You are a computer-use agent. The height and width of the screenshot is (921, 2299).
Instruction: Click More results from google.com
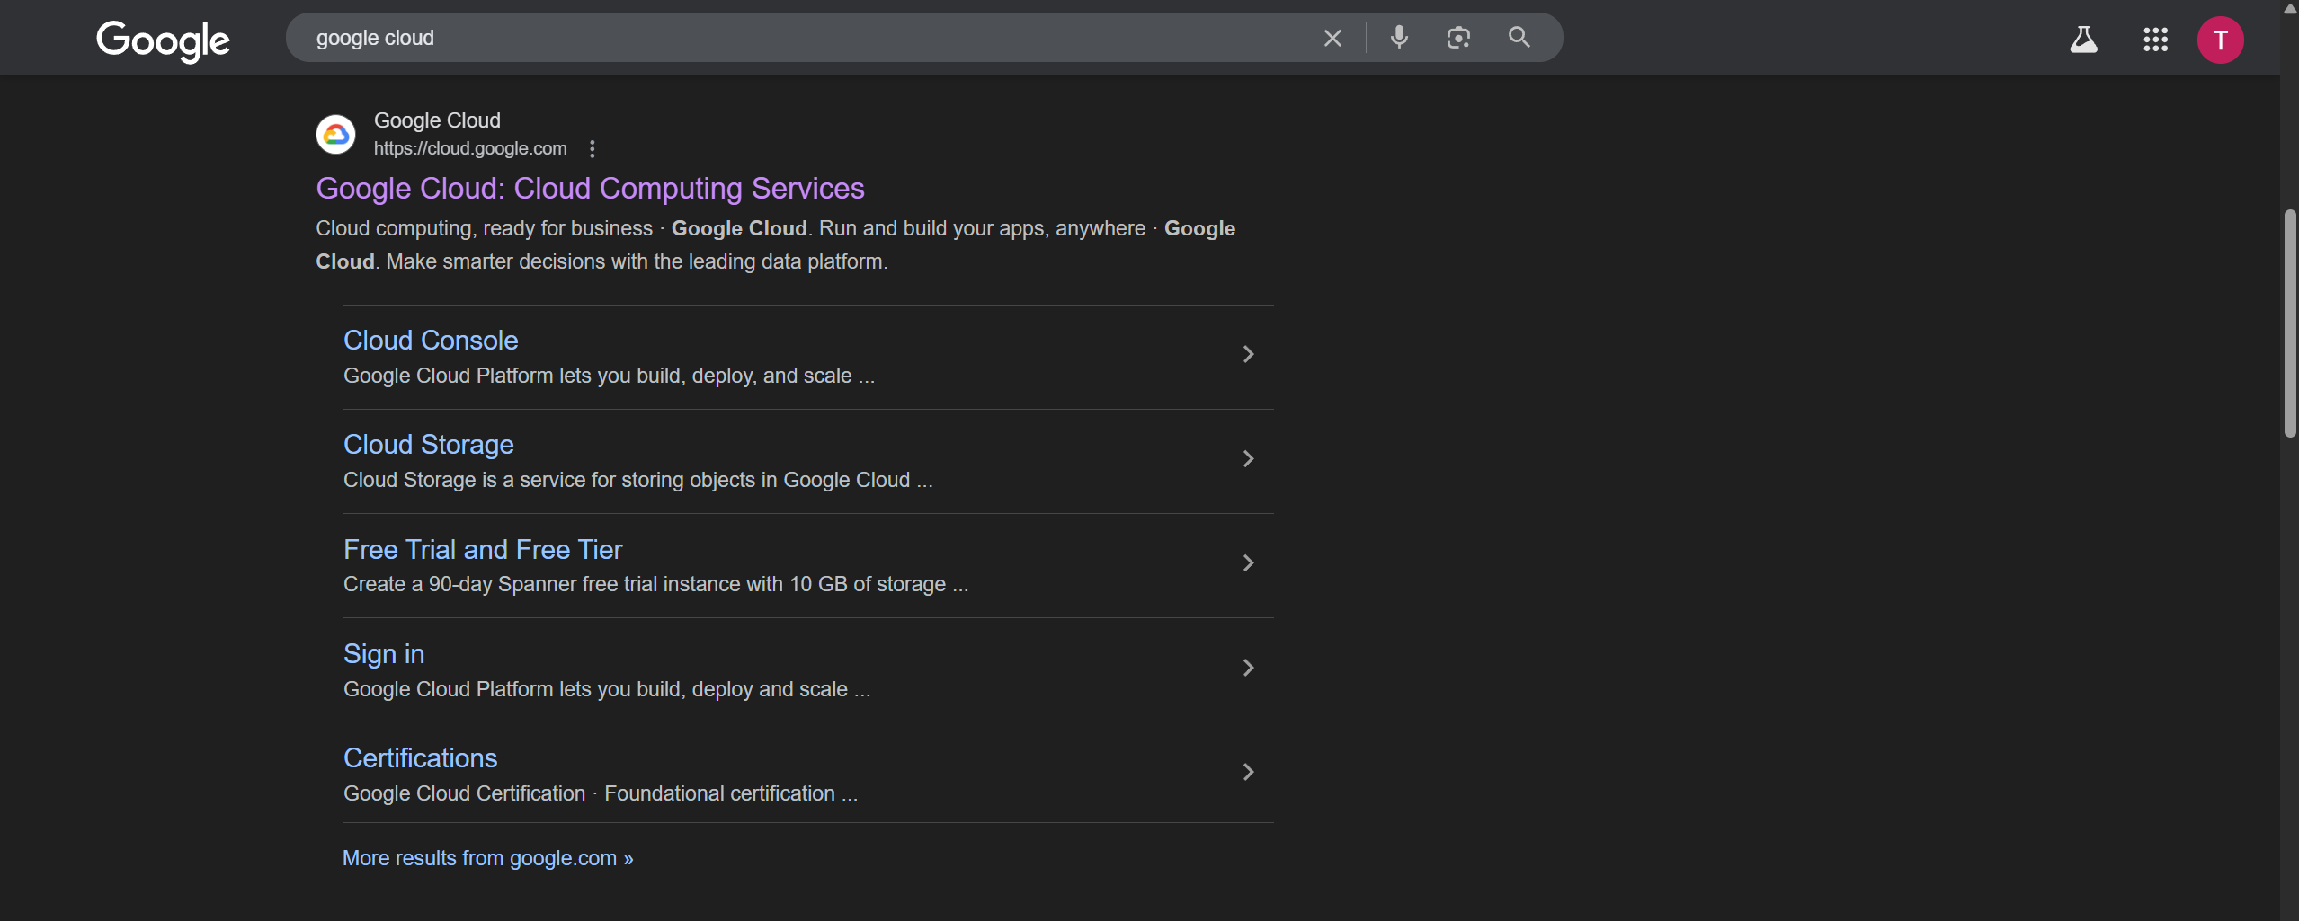pyautogui.click(x=487, y=858)
